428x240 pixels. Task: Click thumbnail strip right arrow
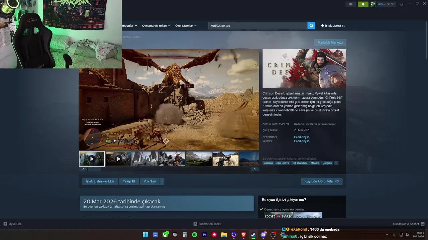click(255, 169)
